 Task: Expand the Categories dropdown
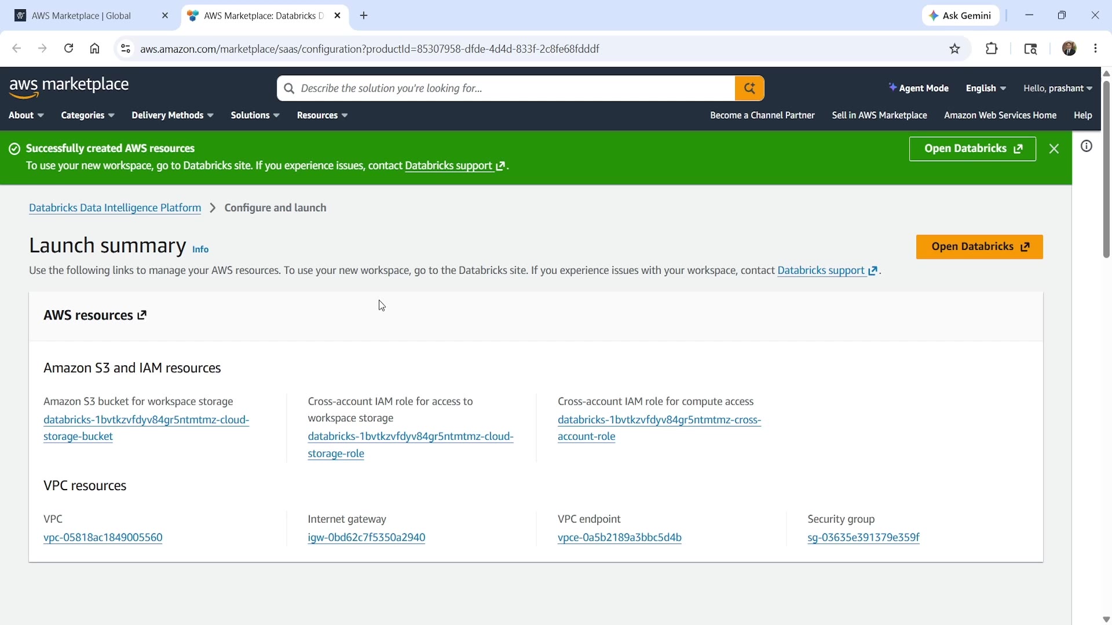point(87,115)
